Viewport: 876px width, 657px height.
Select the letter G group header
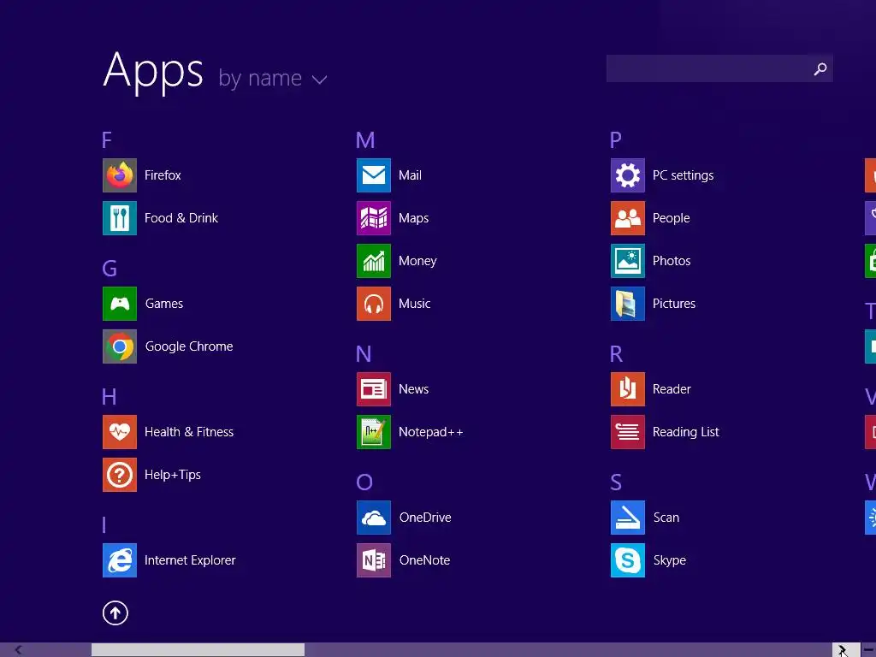109,269
